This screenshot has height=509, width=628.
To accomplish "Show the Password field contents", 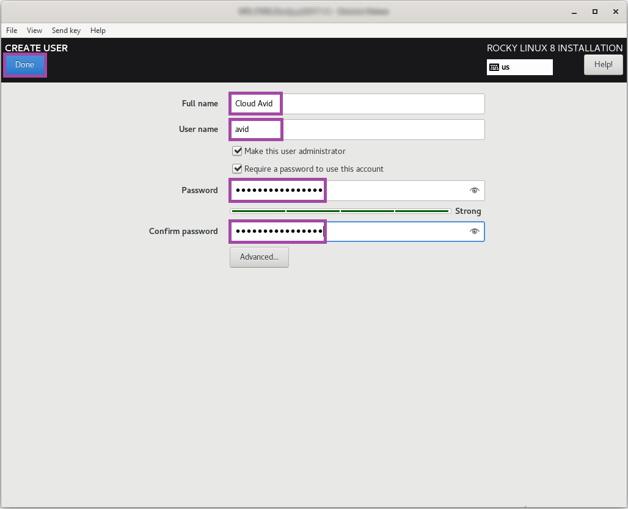I will coord(475,191).
